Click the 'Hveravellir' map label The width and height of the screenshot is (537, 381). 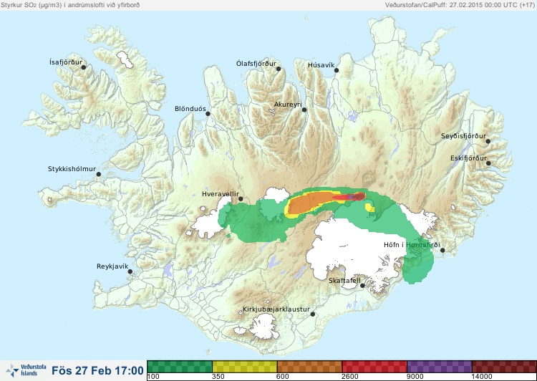[221, 194]
